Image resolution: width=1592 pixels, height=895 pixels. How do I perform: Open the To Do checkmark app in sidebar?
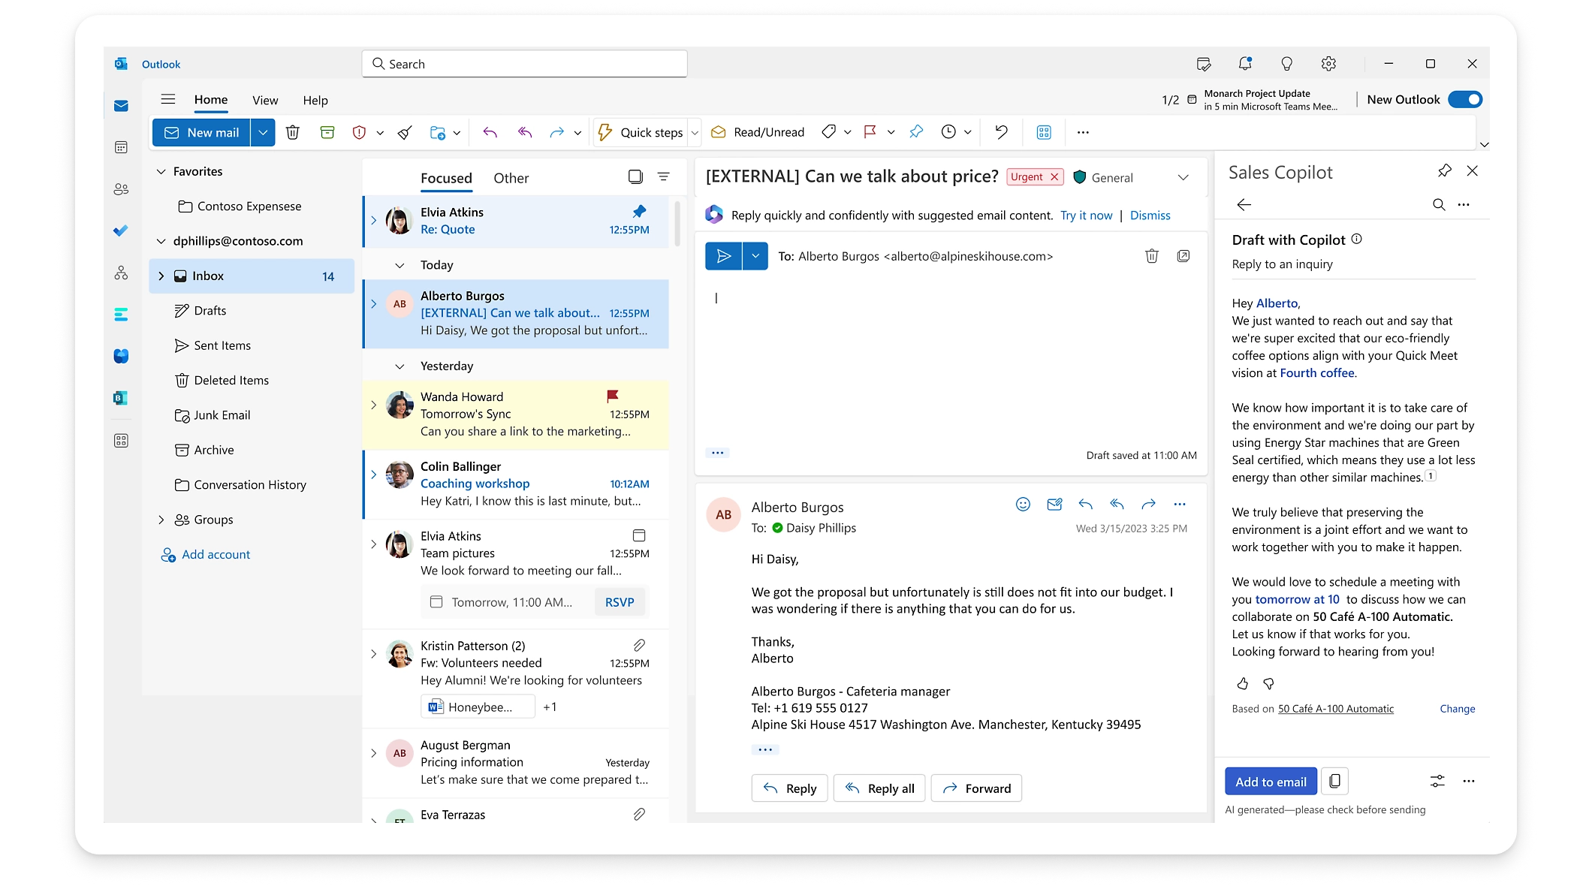121,231
